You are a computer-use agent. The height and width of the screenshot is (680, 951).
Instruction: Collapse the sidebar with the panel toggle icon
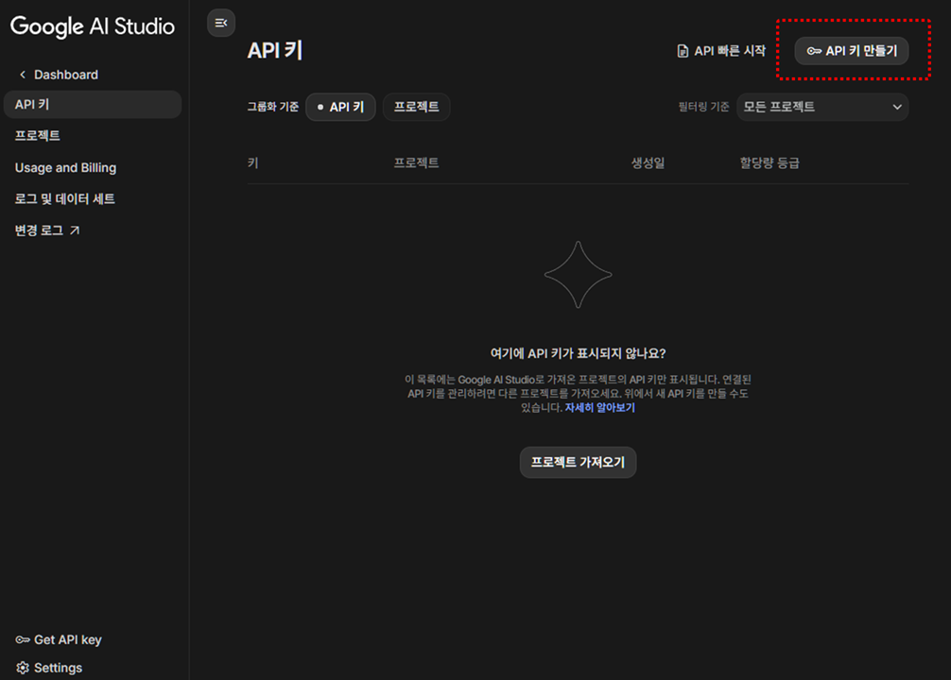coord(221,23)
